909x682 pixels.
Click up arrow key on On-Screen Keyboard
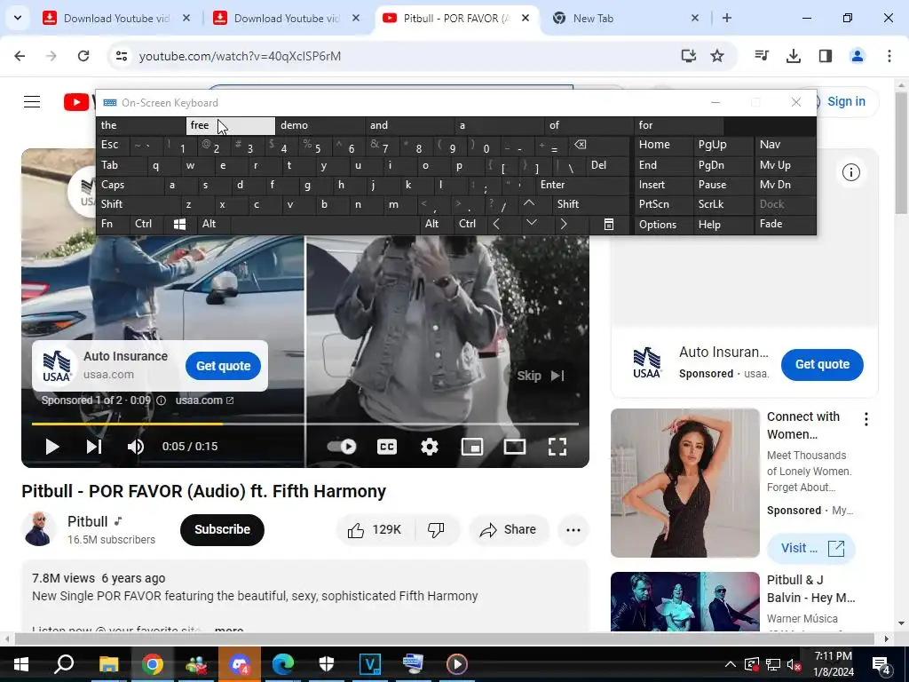pyautogui.click(x=529, y=203)
